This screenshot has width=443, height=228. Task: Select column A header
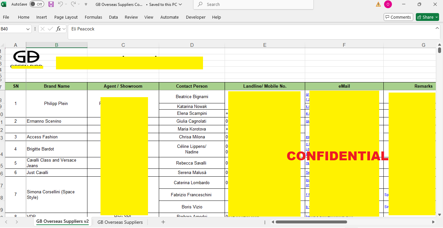tap(15, 45)
